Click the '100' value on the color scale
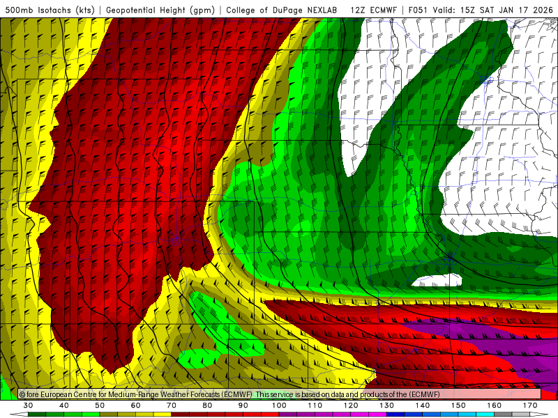 click(x=280, y=405)
